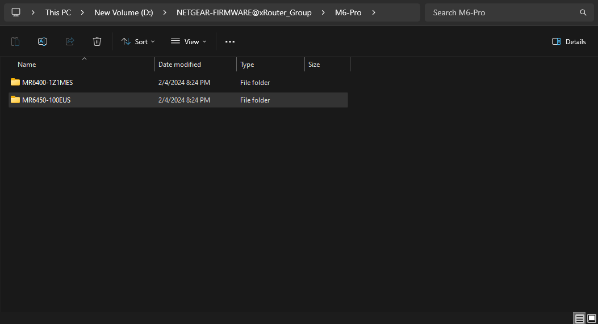The height and width of the screenshot is (324, 598).
Task: Select the MR6400-1Z1MES folder name
Action: click(47, 83)
